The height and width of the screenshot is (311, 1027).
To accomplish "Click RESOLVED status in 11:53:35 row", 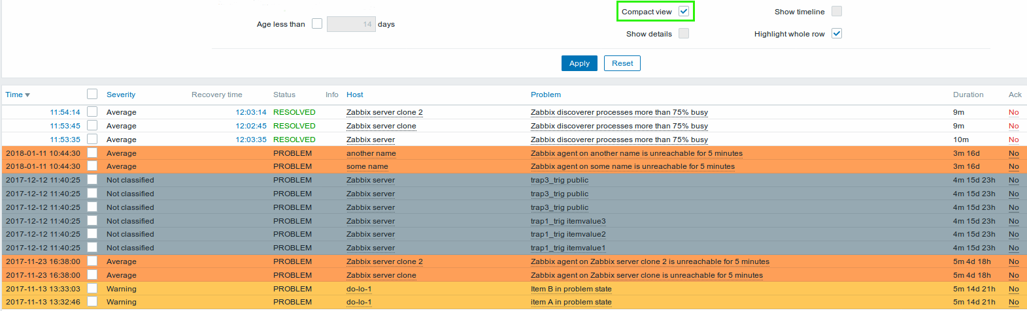I will coord(294,140).
